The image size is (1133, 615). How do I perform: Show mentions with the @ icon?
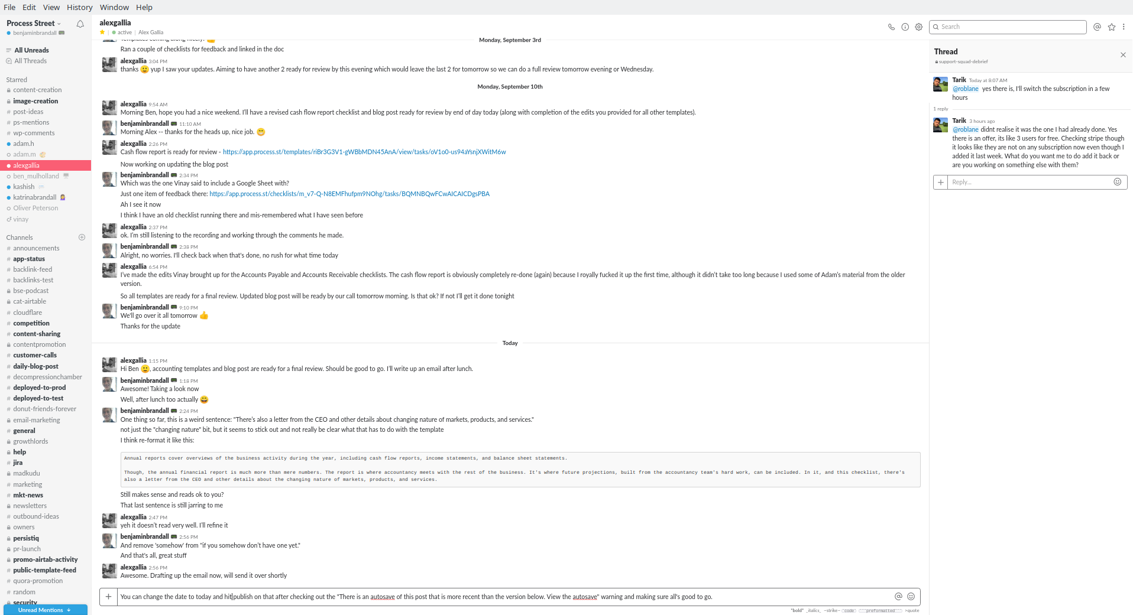pyautogui.click(x=1097, y=27)
